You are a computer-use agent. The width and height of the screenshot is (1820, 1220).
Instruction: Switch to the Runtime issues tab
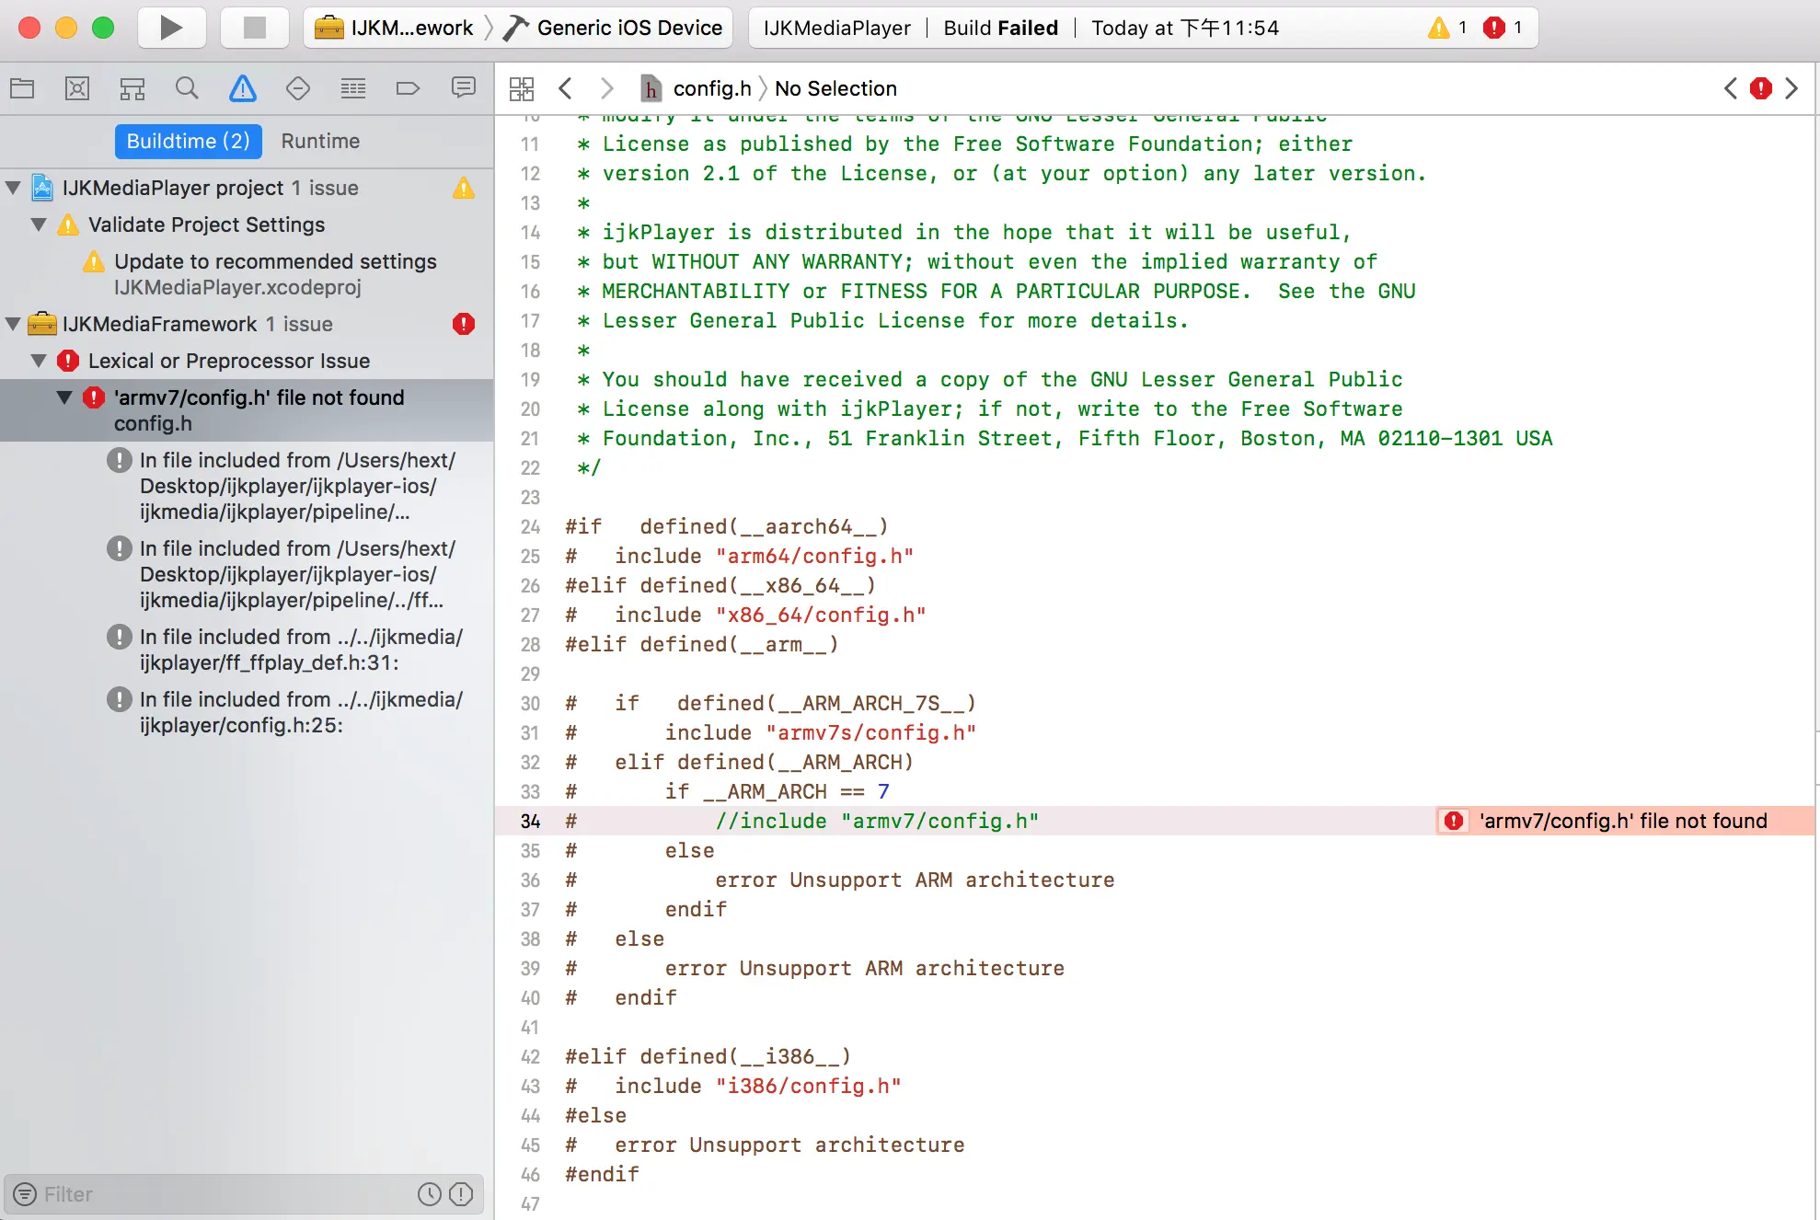pos(320,141)
